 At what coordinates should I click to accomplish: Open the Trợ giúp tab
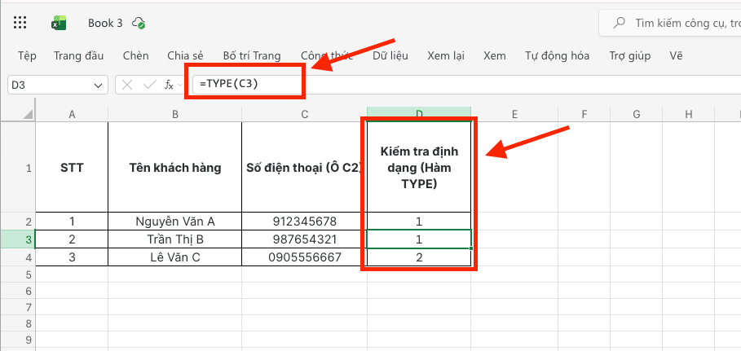point(629,56)
